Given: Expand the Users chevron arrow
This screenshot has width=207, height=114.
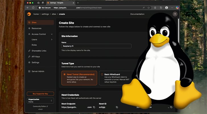Looking at the screenshot, I should (52, 40).
